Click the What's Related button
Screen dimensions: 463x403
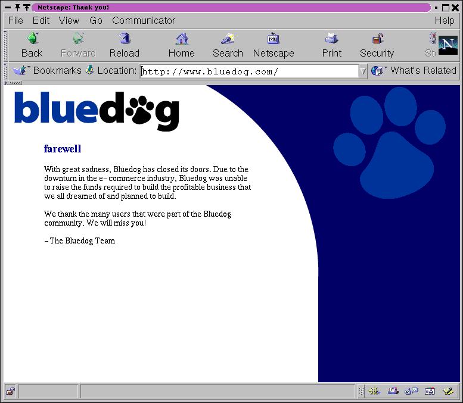point(414,70)
